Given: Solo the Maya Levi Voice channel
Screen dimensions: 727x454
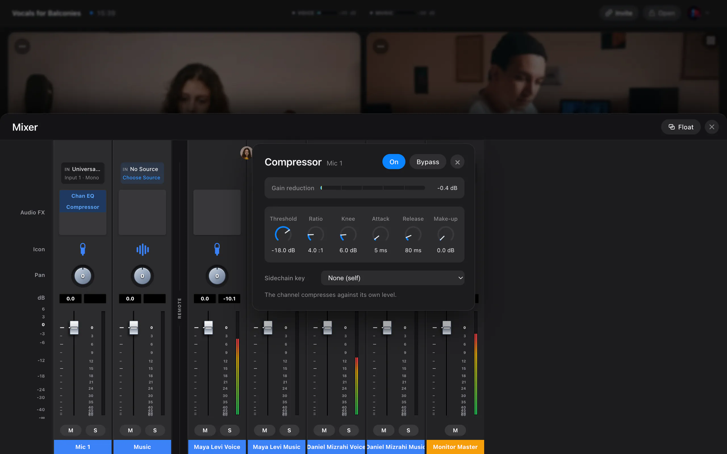Looking at the screenshot, I should [x=229, y=430].
